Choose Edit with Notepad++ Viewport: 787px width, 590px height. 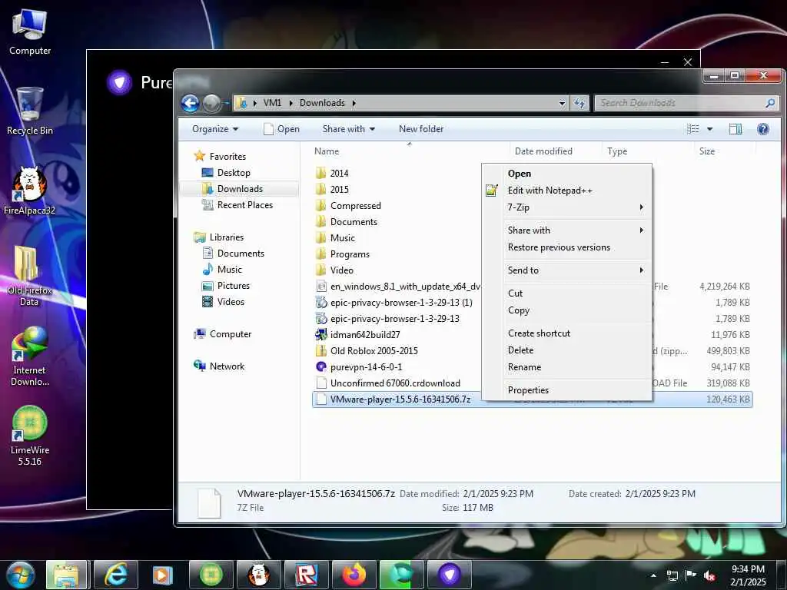point(577,191)
